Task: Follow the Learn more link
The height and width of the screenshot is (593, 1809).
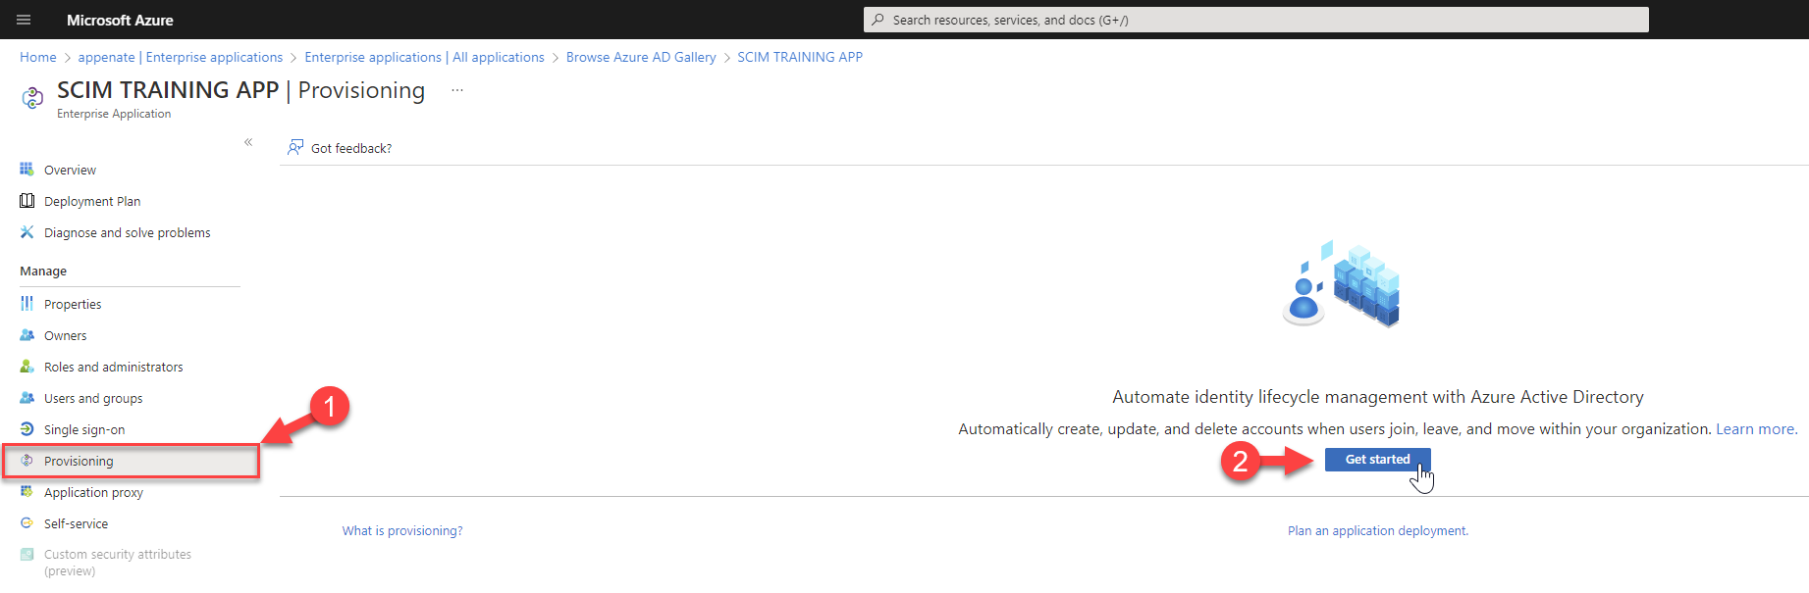Action: point(1756,429)
